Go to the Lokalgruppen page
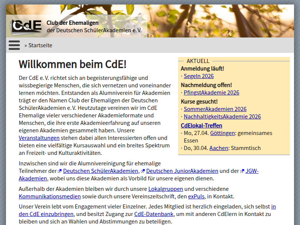 pyautogui.click(x=165, y=189)
